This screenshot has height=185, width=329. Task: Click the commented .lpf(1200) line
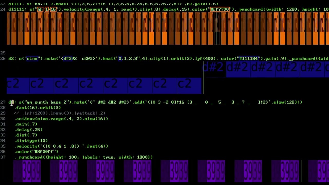[x=60, y=113]
